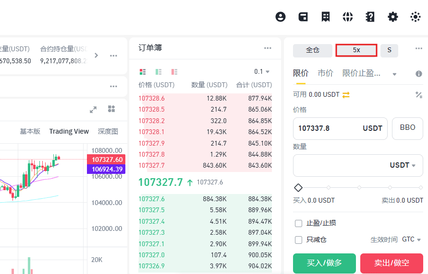428x274 pixels.
Task: Open the USDT quantity unit dropdown
Action: [x=403, y=165]
